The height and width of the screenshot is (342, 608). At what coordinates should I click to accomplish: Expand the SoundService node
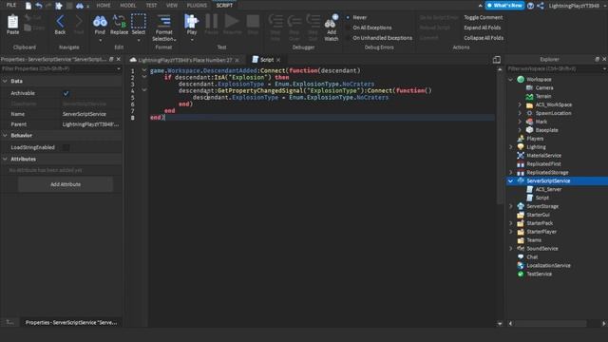click(x=511, y=249)
